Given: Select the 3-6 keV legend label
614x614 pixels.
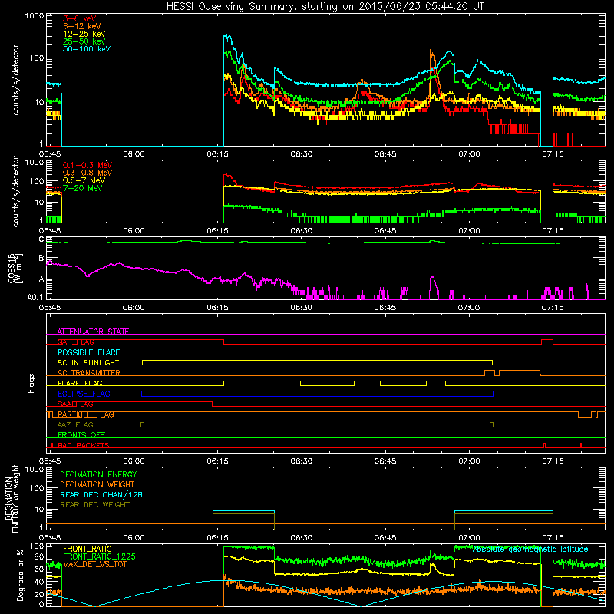Looking at the screenshot, I should click(80, 18).
